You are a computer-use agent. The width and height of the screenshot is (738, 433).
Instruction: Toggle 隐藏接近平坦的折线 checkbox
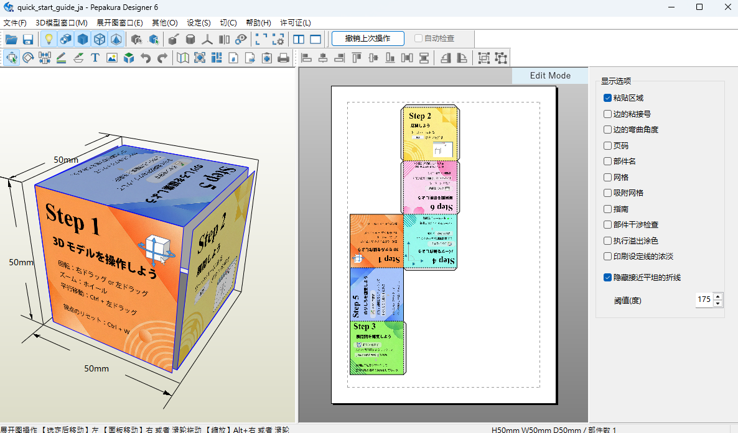[x=607, y=278]
